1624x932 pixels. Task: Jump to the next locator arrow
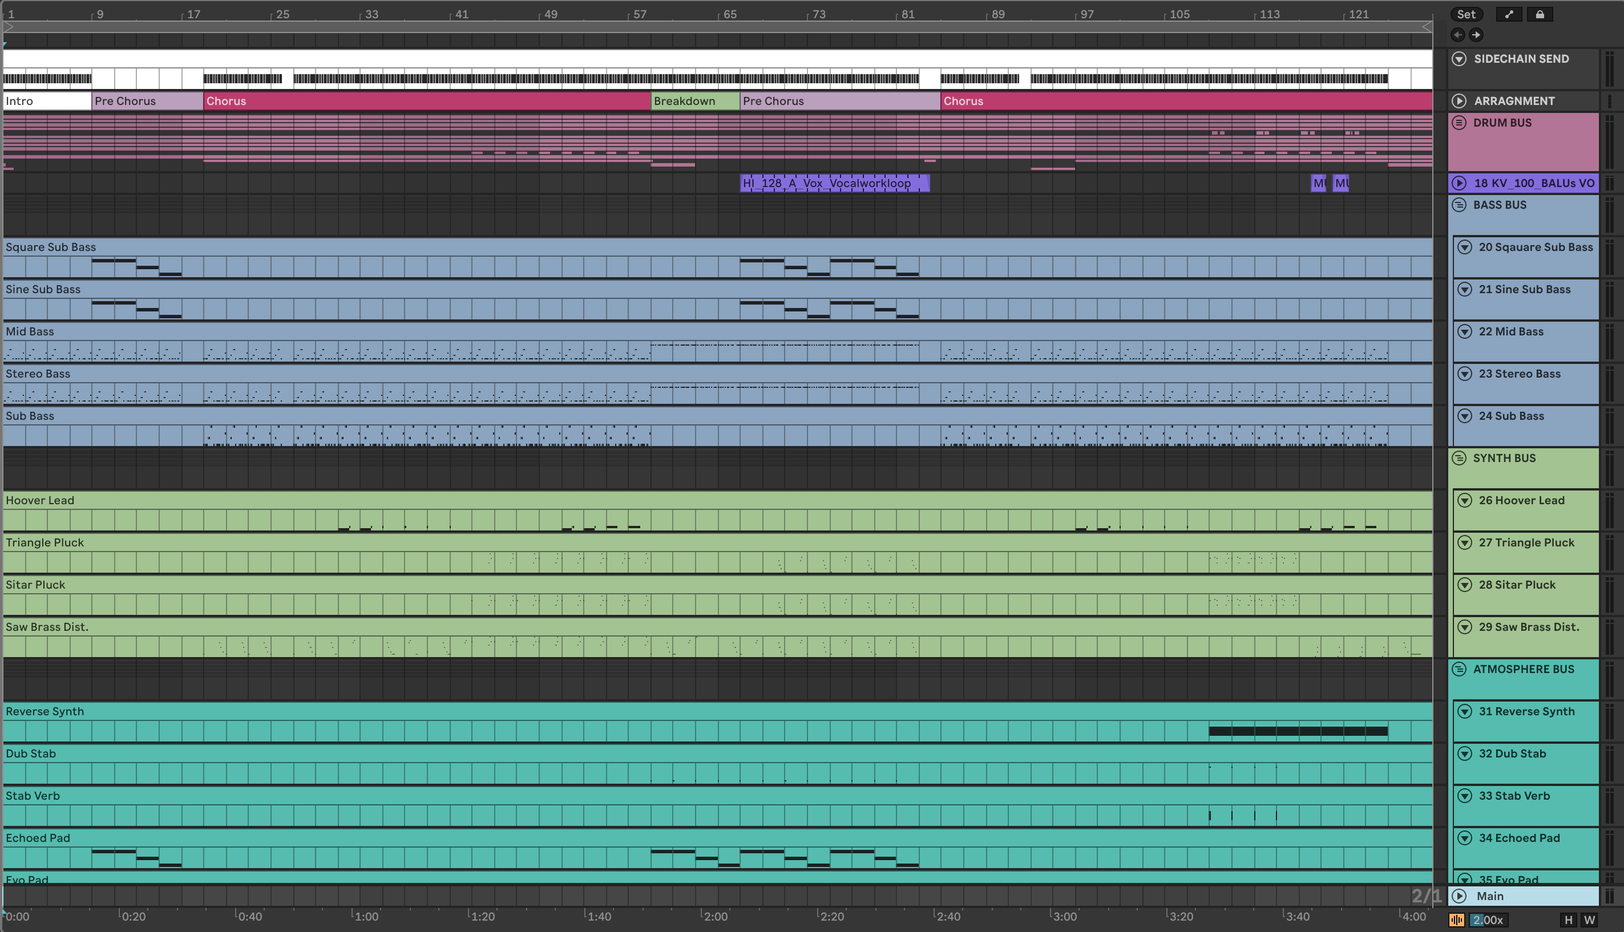point(1476,35)
